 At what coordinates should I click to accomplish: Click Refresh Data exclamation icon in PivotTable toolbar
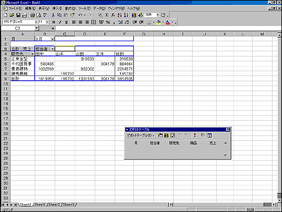[194, 135]
